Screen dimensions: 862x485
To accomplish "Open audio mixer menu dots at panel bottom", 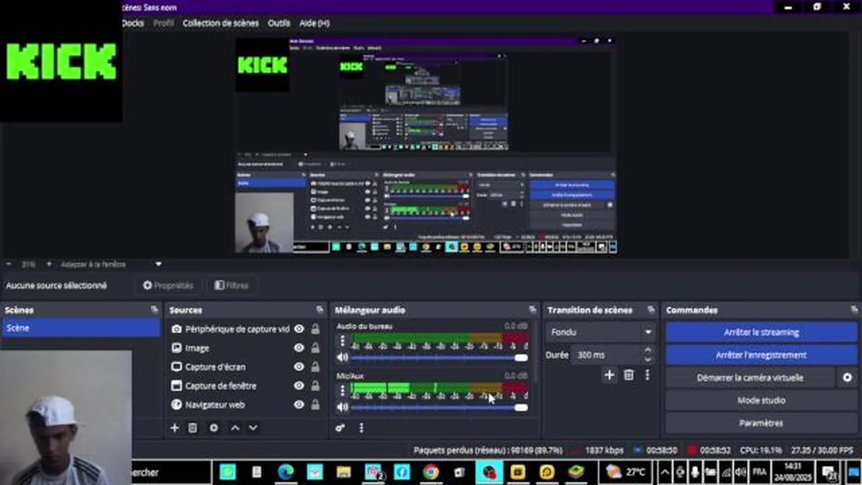I will 361,428.
